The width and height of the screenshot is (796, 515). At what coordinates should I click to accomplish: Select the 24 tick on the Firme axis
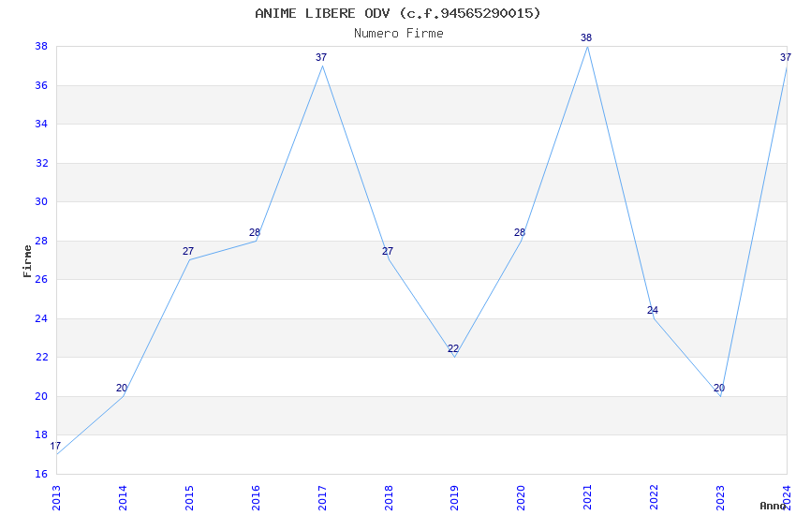coord(41,318)
